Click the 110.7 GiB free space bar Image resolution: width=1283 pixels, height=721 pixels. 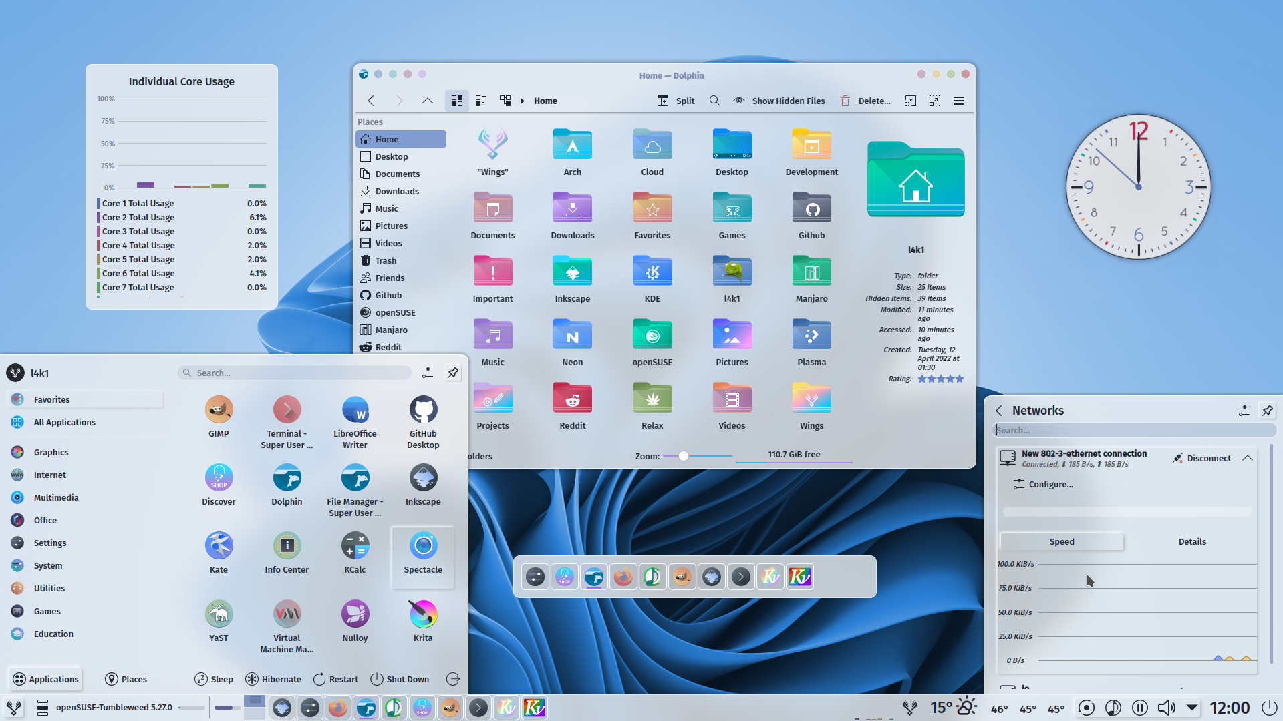click(x=794, y=457)
